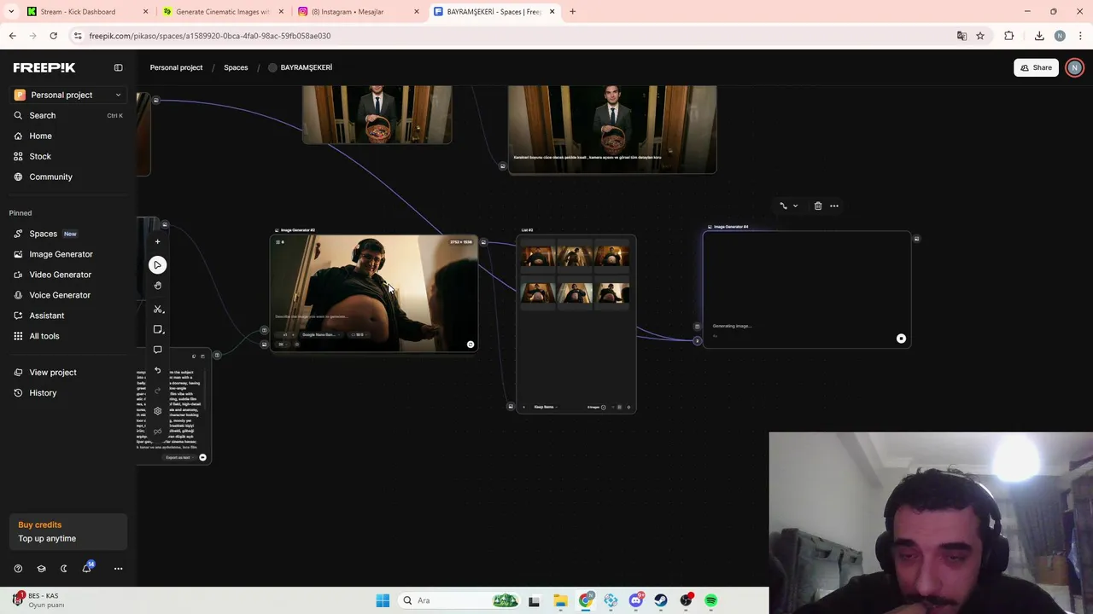The image size is (1093, 614).
Task: Open the 16:9 aspect ratio dropdown
Action: [359, 334]
